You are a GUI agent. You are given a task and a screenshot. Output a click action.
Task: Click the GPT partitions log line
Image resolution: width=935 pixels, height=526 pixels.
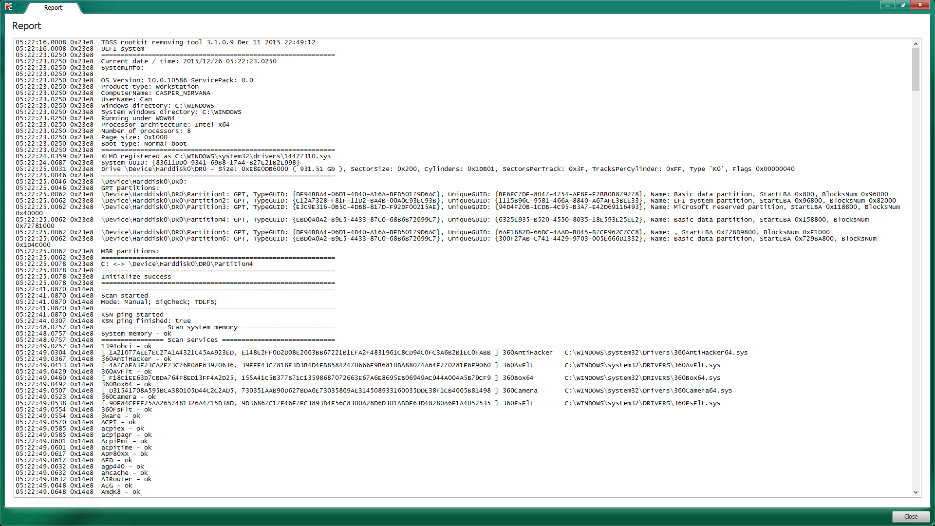[130, 188]
